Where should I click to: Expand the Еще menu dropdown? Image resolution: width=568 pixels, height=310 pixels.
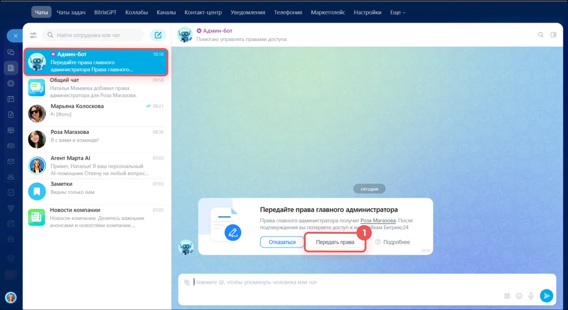[x=397, y=13]
